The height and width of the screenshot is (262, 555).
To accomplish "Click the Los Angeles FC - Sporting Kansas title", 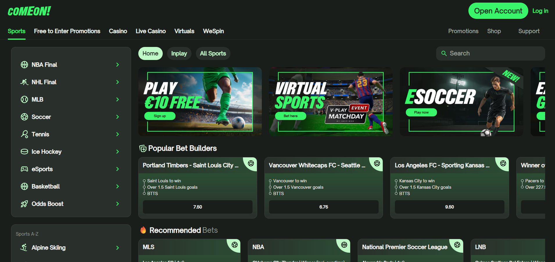I will (x=442, y=165).
